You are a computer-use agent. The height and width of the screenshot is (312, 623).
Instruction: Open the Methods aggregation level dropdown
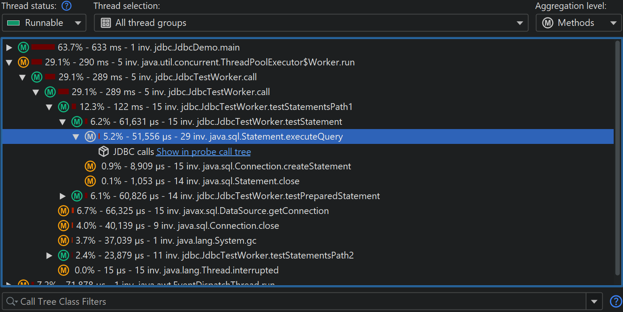578,23
